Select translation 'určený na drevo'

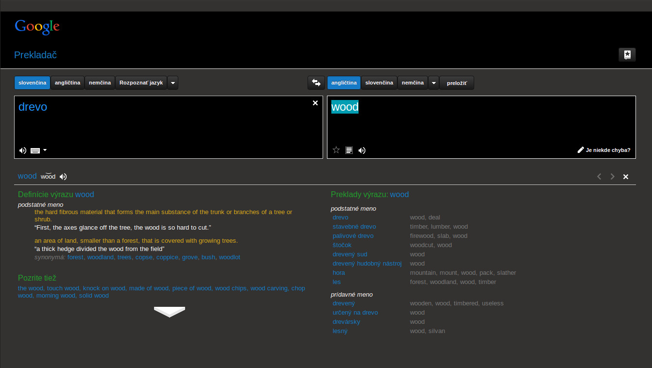(355, 313)
